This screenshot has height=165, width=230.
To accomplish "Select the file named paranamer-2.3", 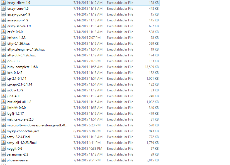I will click(17, 154).
